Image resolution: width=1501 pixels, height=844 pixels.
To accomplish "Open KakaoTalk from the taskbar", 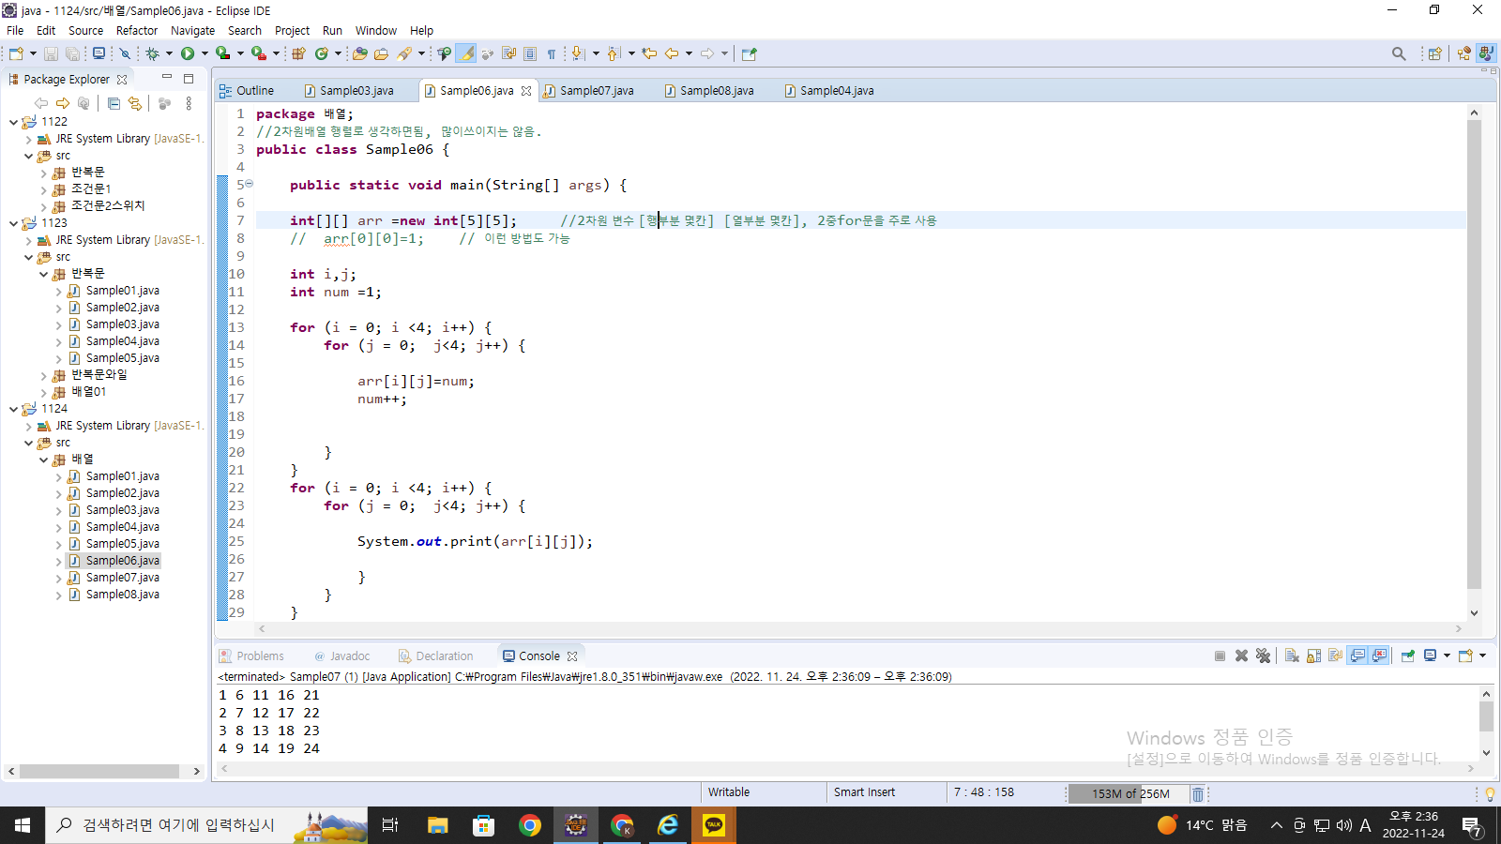I will (714, 825).
